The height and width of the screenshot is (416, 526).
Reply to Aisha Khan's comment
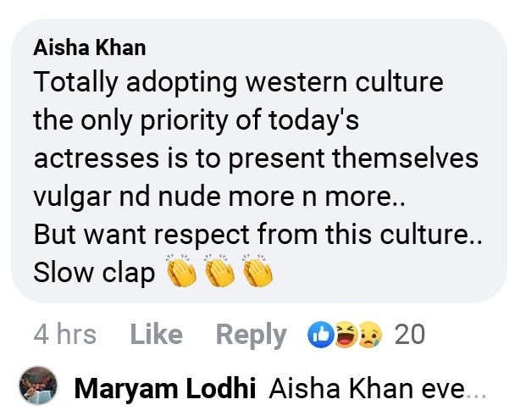(253, 335)
